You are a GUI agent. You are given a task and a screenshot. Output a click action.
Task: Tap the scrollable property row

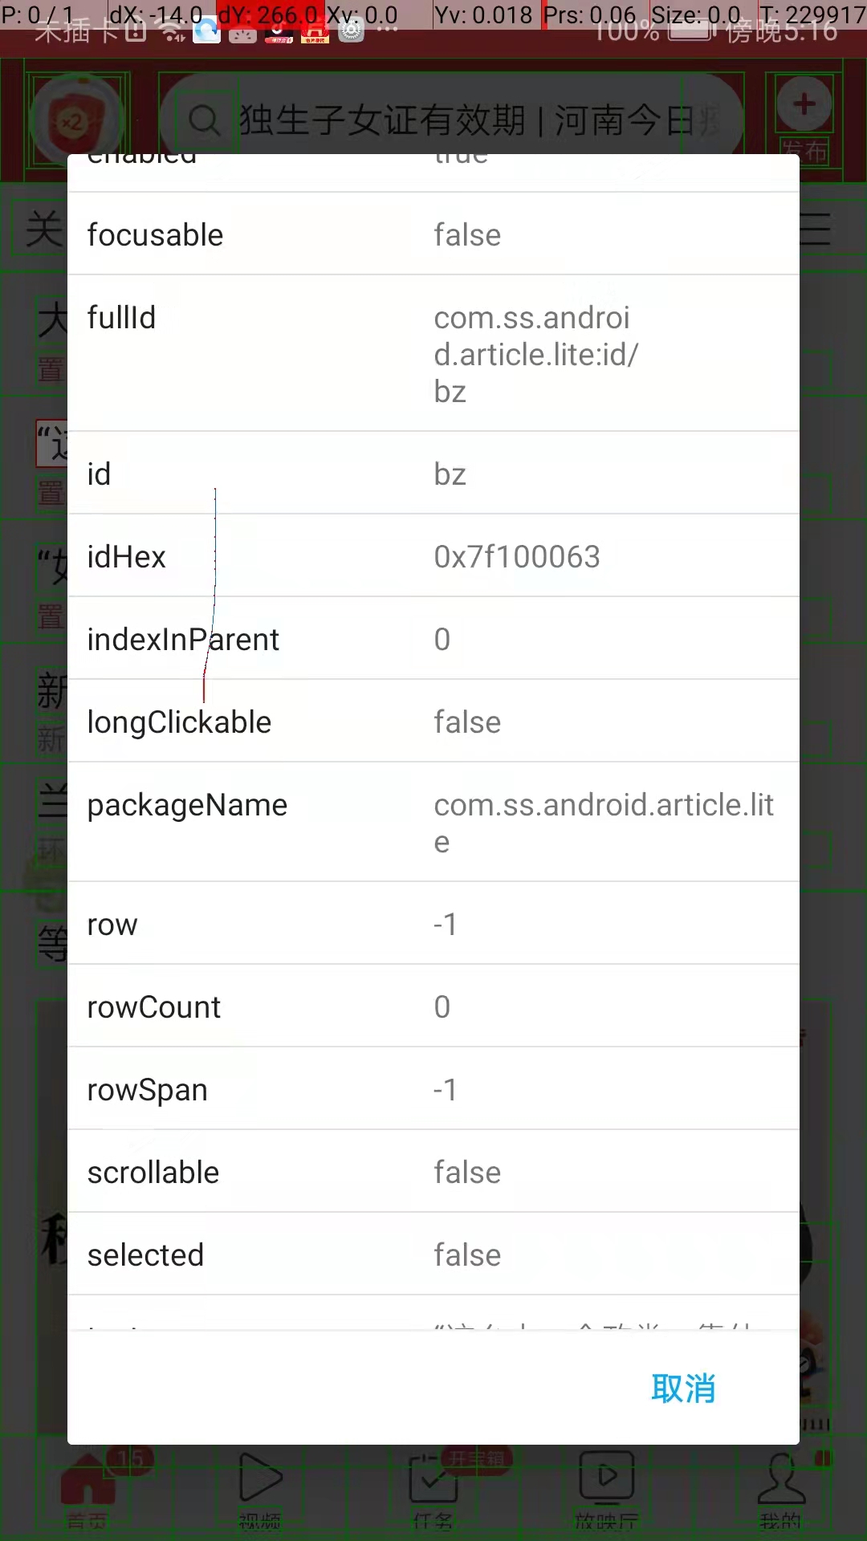click(x=433, y=1172)
